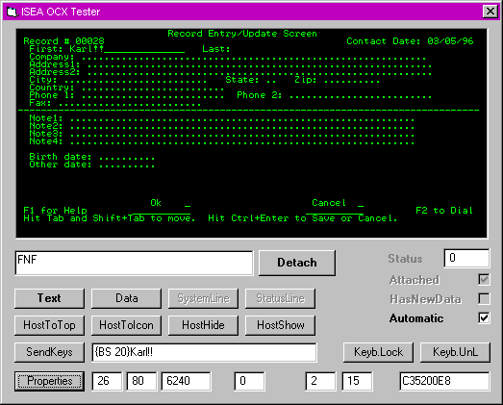
Task: Click the Data button
Action: pyautogui.click(x=126, y=298)
